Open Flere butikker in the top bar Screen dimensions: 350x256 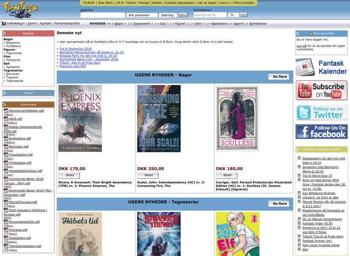[244, 3]
